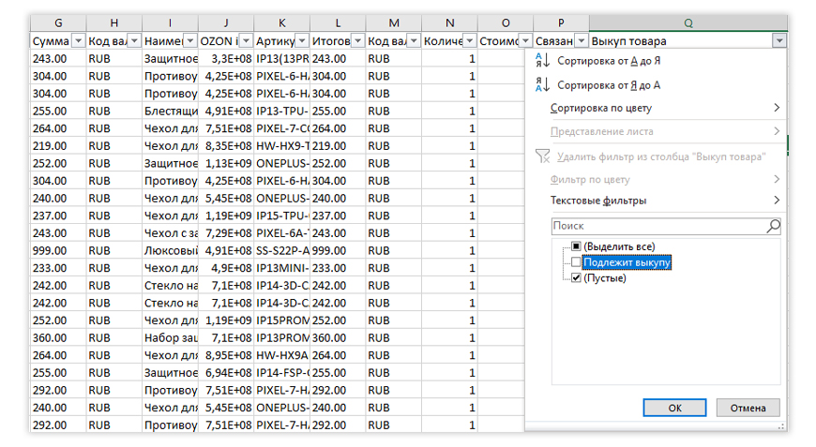Screen dimensions: 816x447
Task: Open the "Текстовые фильтры" submenu
Action: click(776, 201)
